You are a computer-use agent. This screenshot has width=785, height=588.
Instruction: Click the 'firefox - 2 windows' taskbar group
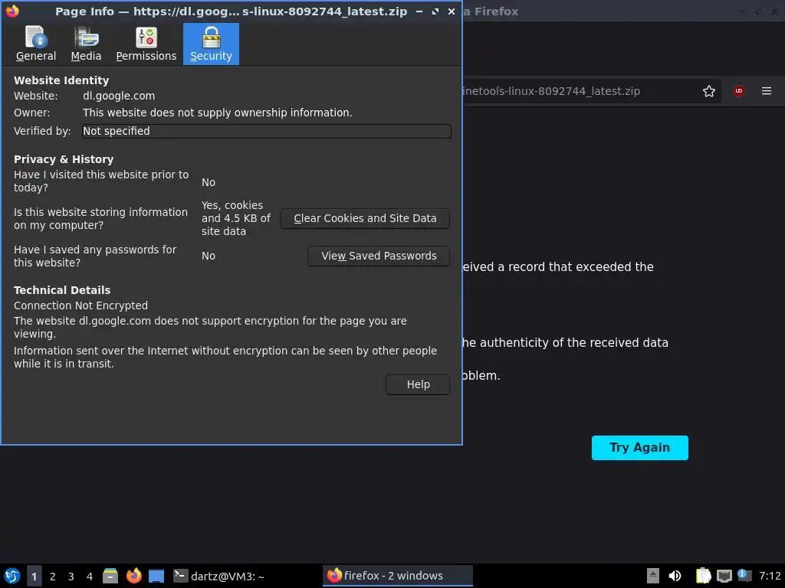(398, 576)
